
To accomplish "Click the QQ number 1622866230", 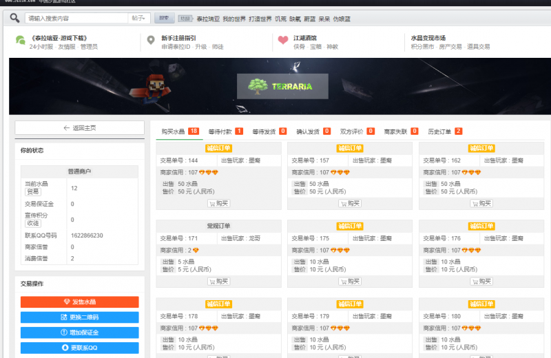I will pos(87,235).
